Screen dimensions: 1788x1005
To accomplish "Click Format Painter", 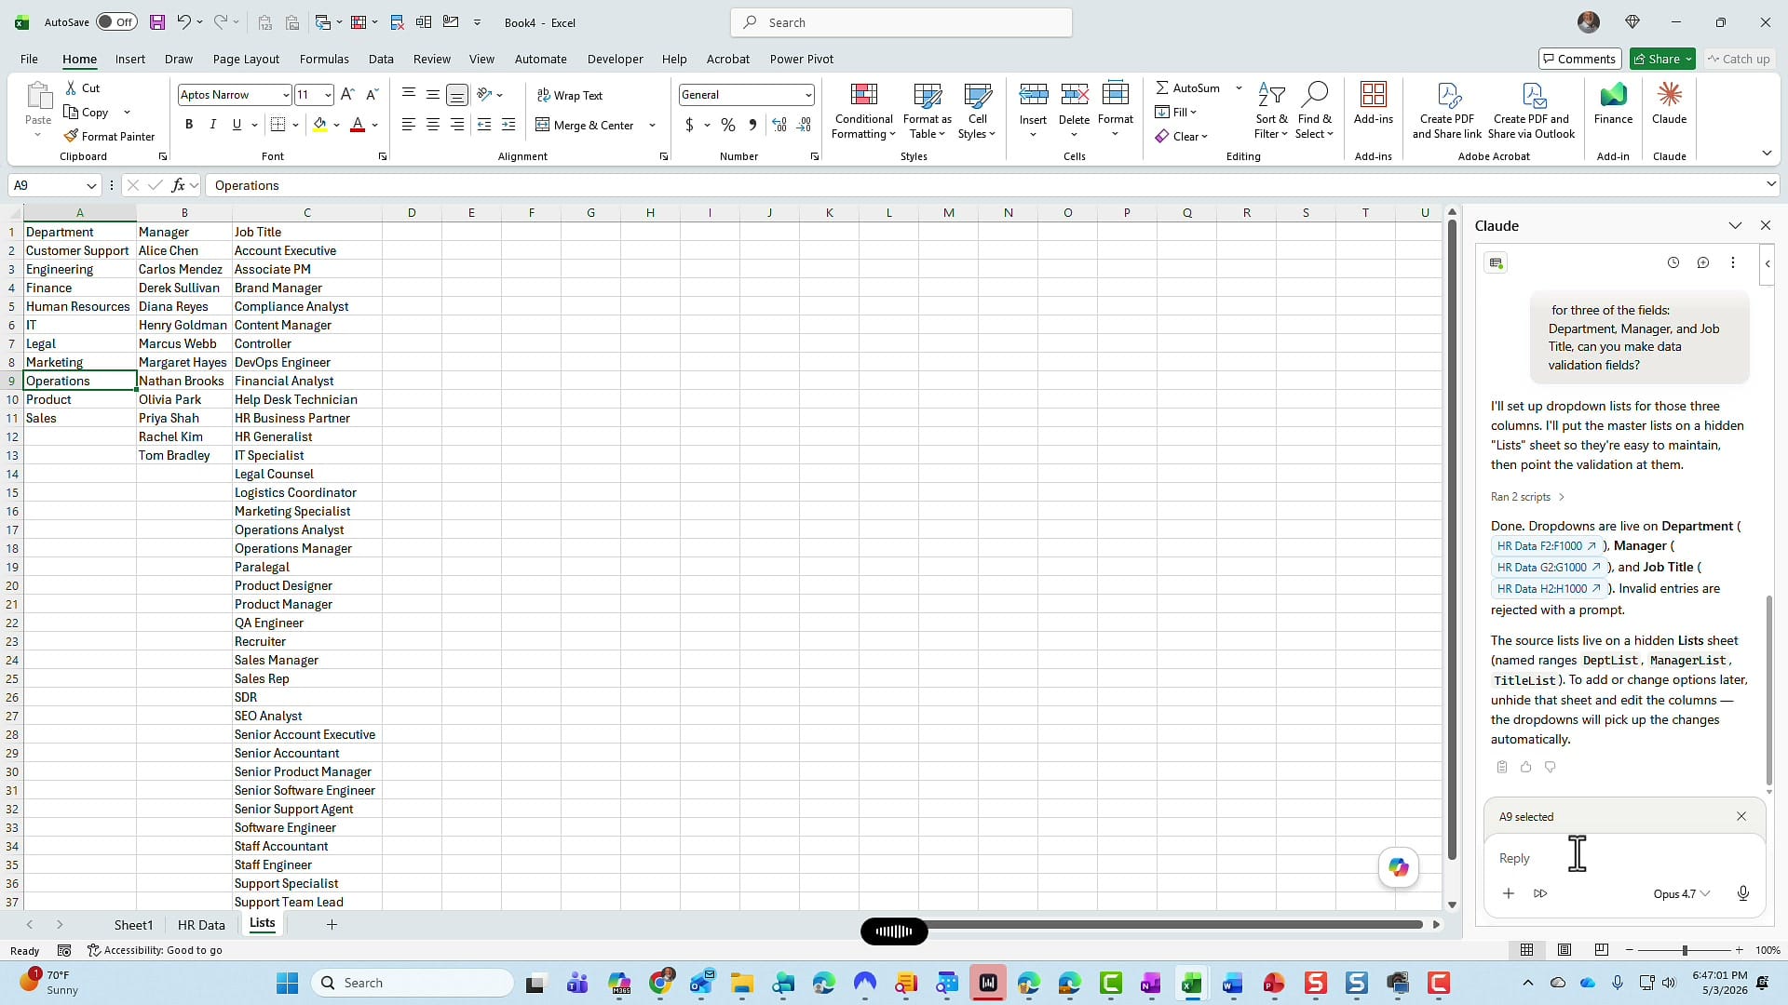I will pyautogui.click(x=109, y=136).
